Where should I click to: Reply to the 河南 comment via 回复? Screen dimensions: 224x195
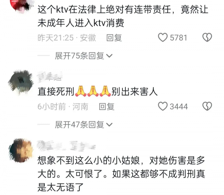coord(107,107)
